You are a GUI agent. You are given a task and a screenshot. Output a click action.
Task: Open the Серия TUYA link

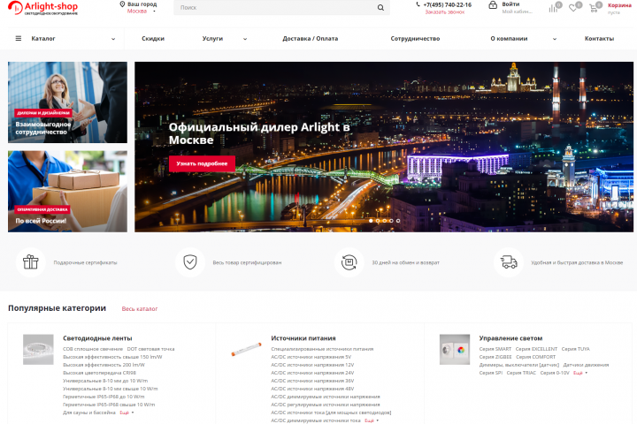[576, 349]
